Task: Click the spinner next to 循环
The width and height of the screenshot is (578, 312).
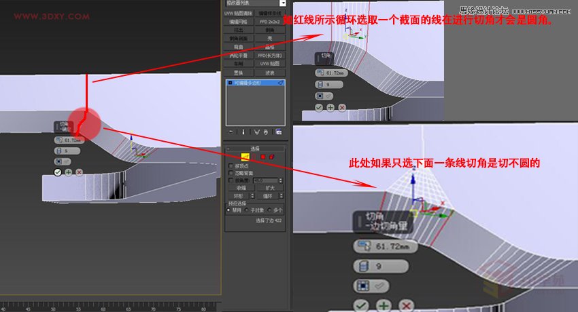Action: 282,196
